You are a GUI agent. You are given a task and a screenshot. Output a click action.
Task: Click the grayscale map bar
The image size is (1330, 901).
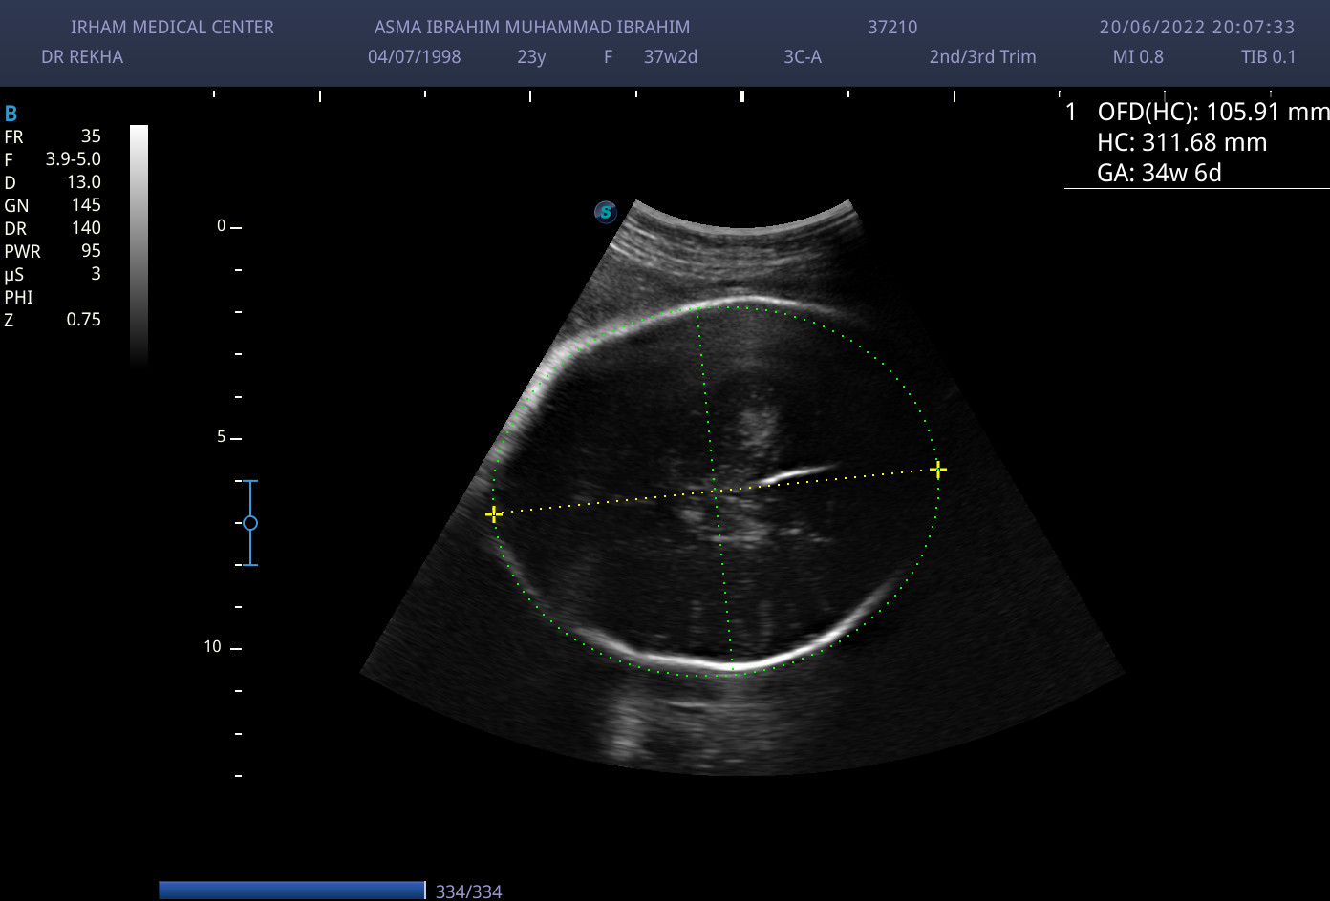pyautogui.click(x=139, y=243)
